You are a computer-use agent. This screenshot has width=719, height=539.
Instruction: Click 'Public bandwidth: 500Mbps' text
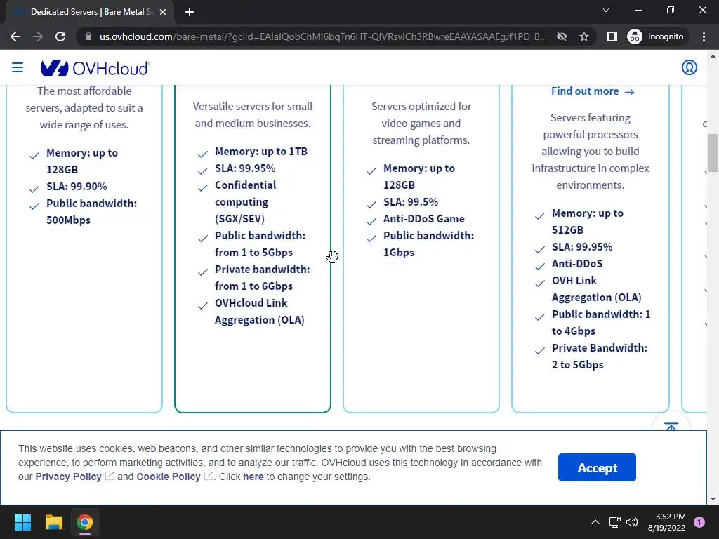click(92, 211)
